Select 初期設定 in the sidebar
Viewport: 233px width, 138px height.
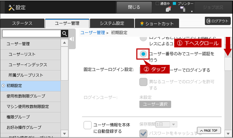pos(31,86)
